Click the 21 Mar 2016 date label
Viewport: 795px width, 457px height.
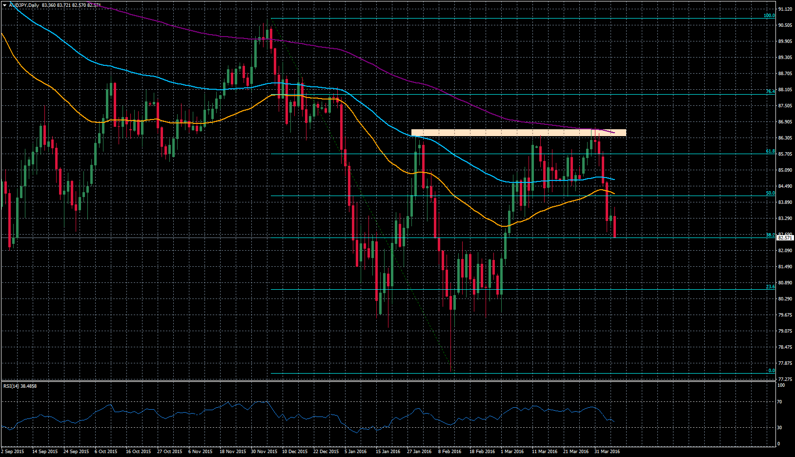(x=576, y=452)
